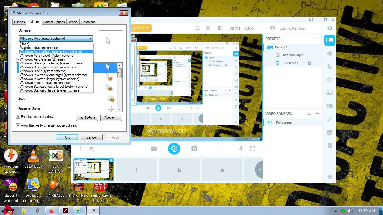Click the lock icon beside Fullscreen preset layer
The image size is (383, 215).
point(309,63)
